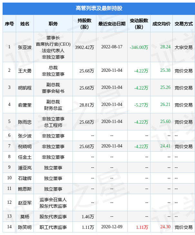Click the average price 25.60
195x235 pixels.
(x=165, y=121)
